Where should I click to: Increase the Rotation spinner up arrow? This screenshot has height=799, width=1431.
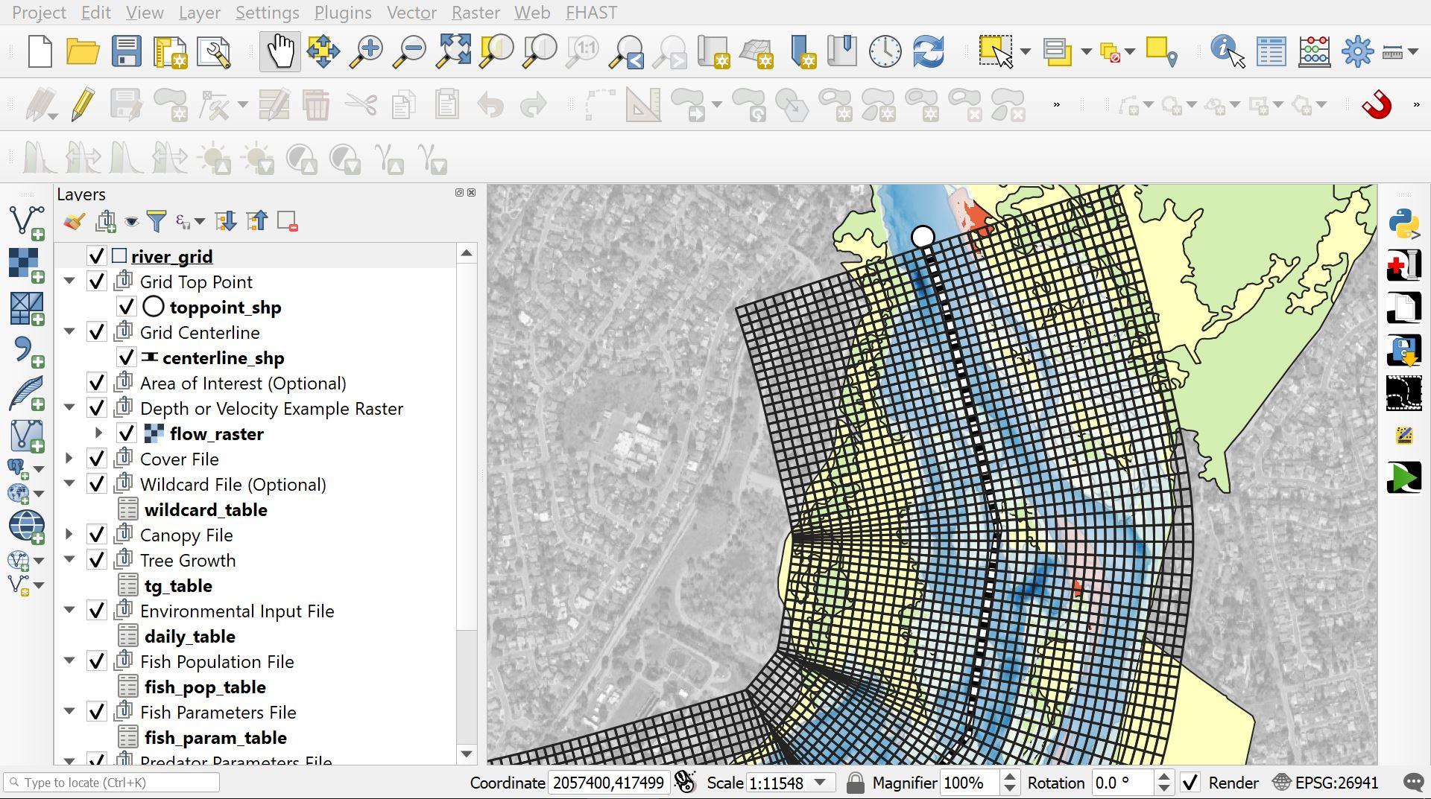pyautogui.click(x=1163, y=777)
